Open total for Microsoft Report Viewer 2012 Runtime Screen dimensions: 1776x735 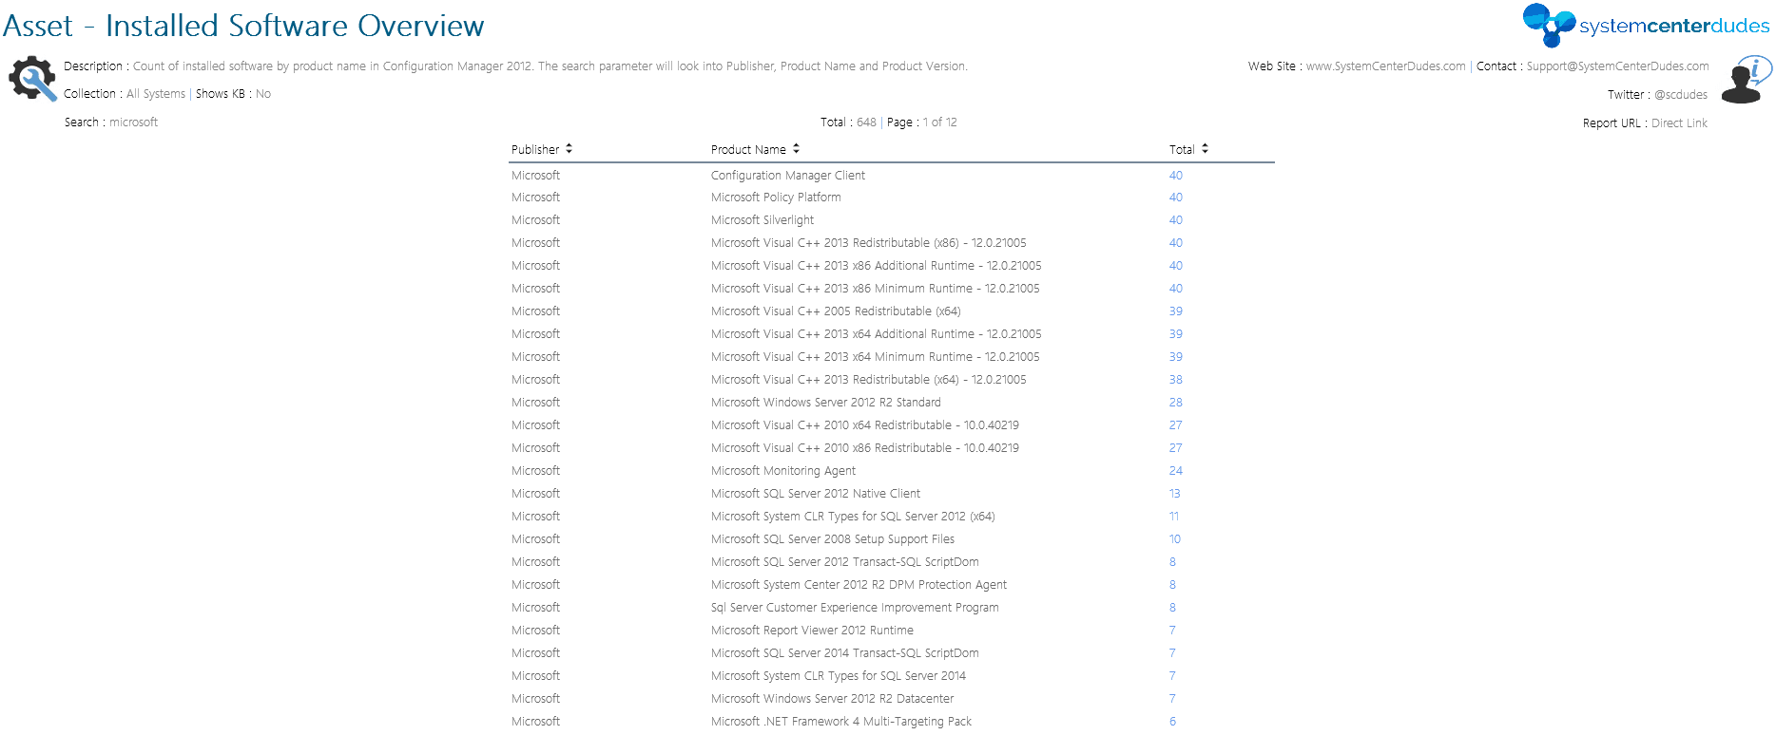[x=1172, y=631]
